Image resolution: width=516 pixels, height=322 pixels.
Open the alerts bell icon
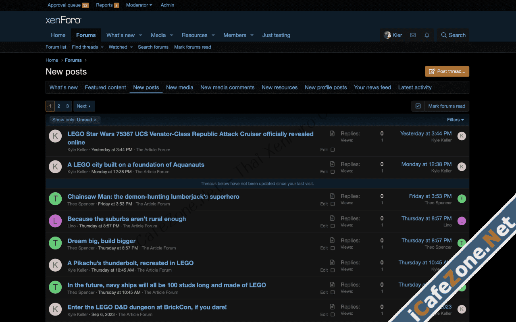(x=427, y=35)
